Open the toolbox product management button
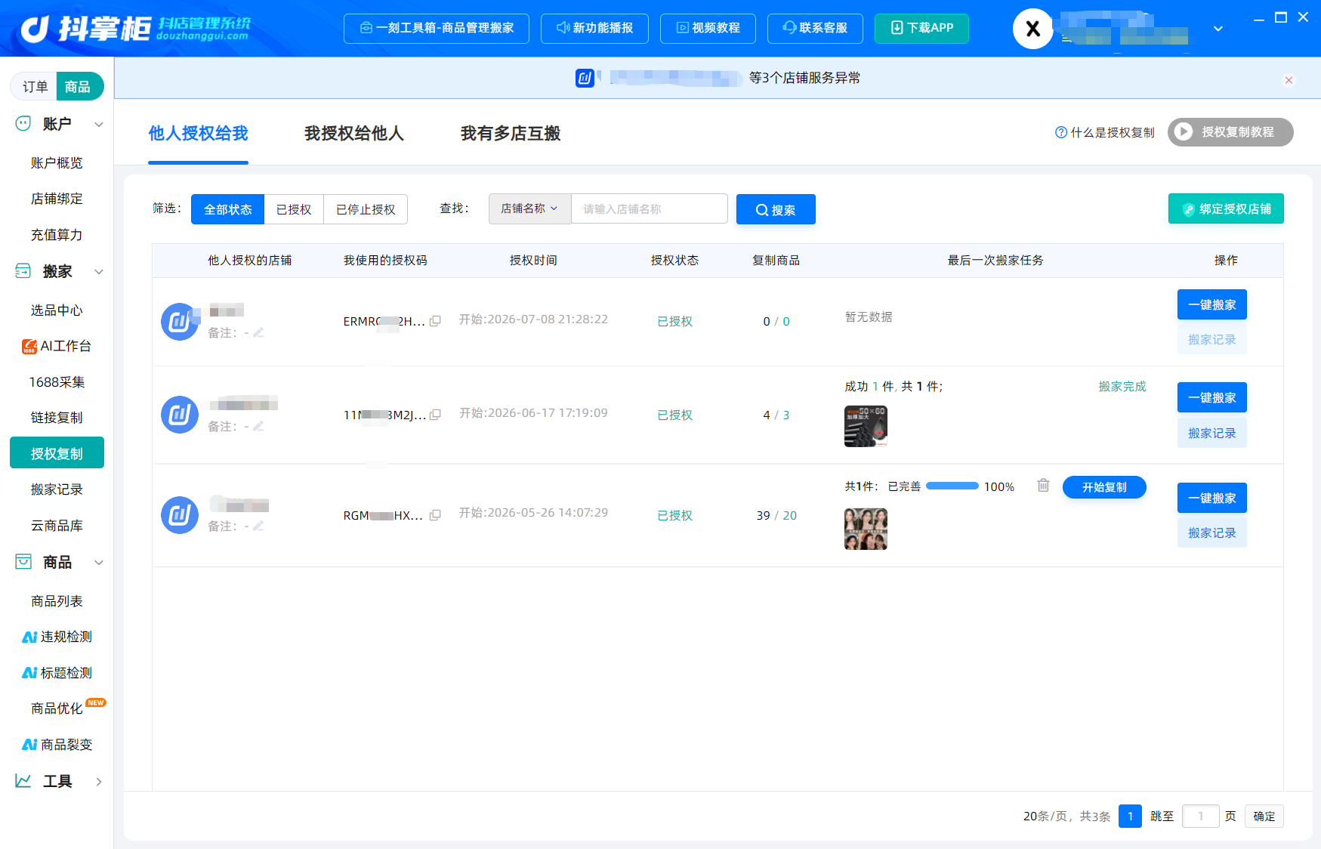This screenshot has width=1321, height=849. point(437,28)
